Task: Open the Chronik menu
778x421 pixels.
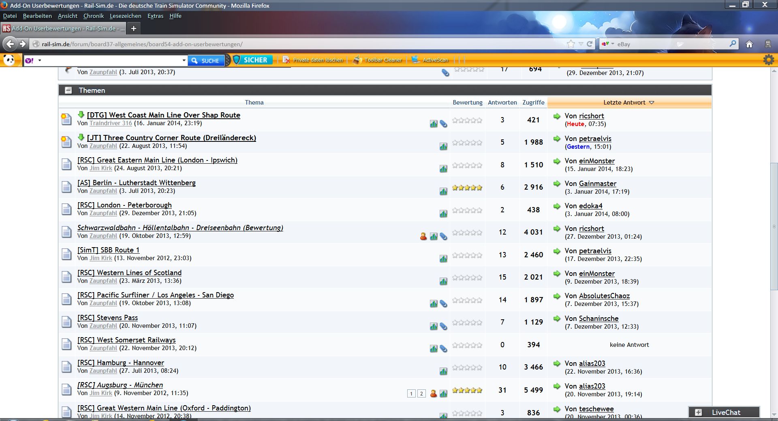Action: pos(94,16)
